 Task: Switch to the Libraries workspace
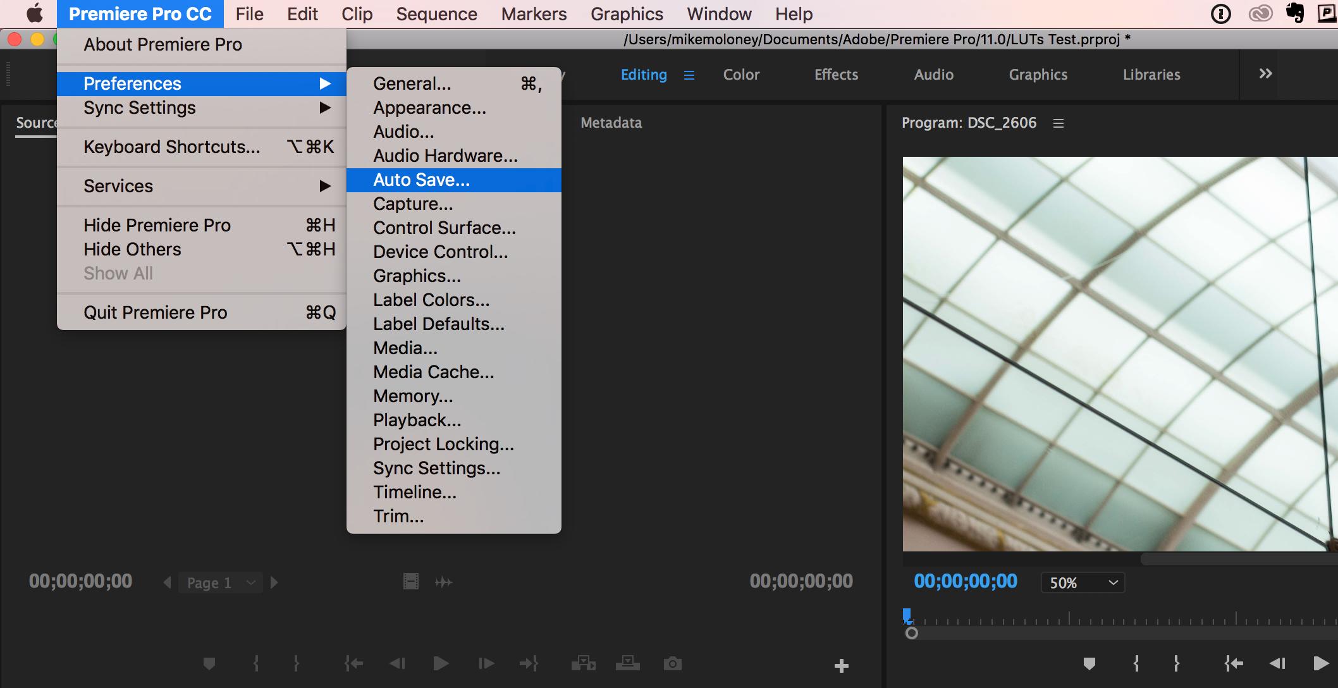click(1151, 75)
